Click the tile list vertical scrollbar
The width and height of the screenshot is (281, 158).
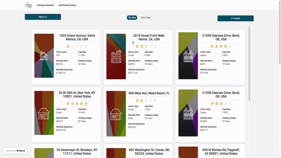249,64
